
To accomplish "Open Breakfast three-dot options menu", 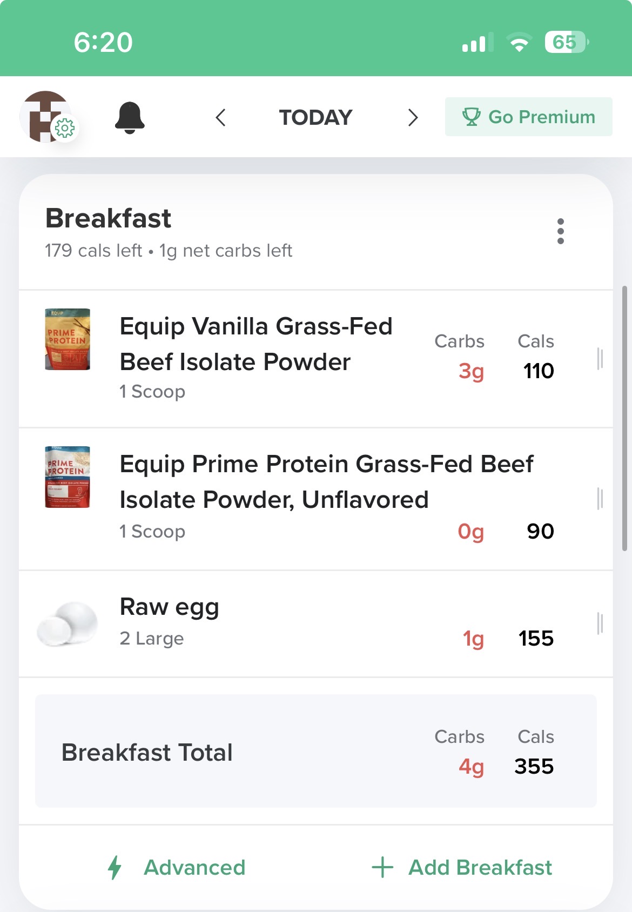I will tap(560, 231).
